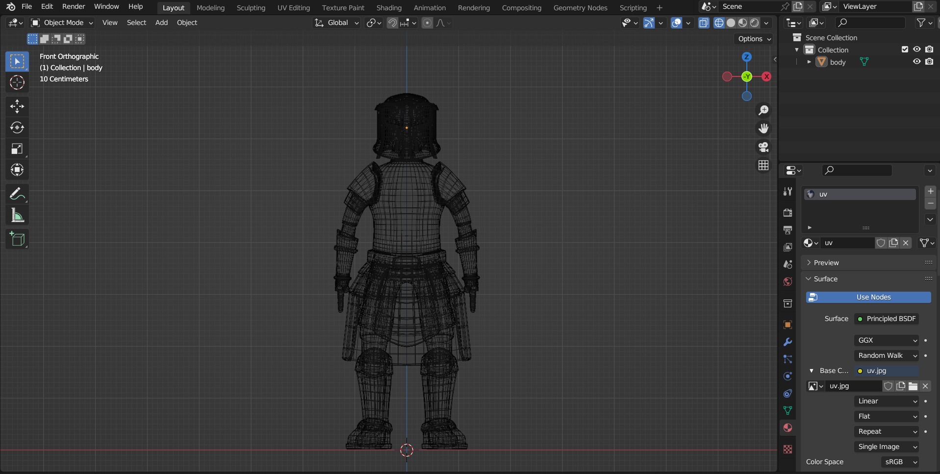Switch to the Shading workspace
This screenshot has width=940, height=474.
pos(389,8)
